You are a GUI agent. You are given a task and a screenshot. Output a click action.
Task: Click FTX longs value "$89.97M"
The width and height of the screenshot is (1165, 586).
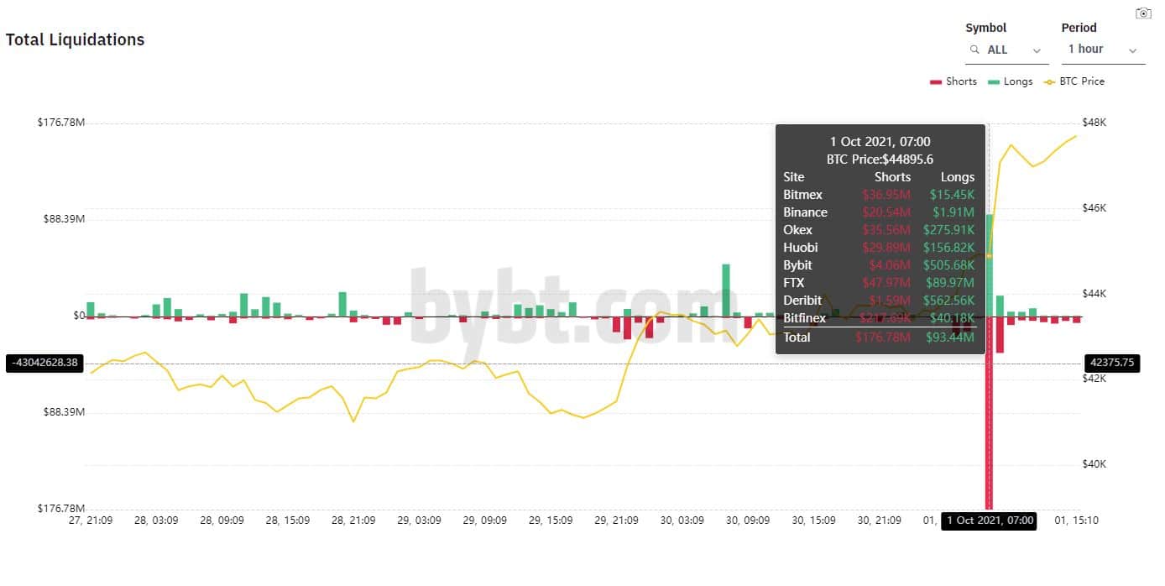pos(950,283)
